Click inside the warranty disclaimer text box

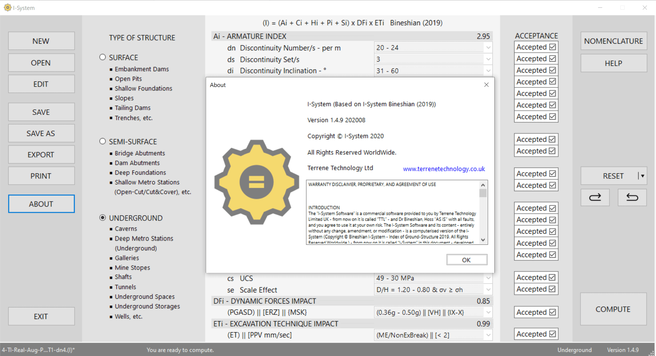tap(393, 212)
